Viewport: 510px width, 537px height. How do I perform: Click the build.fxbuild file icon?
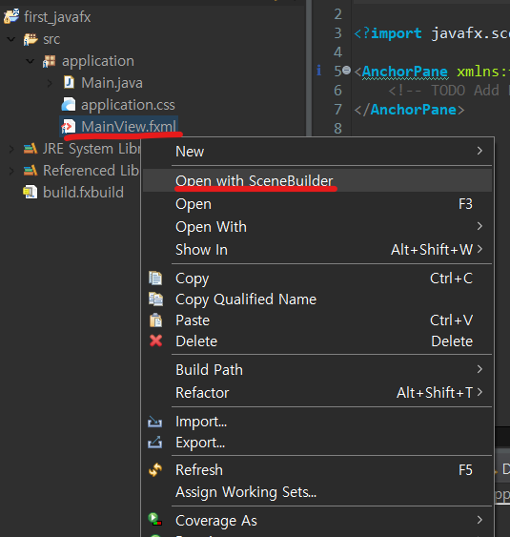click(x=31, y=192)
